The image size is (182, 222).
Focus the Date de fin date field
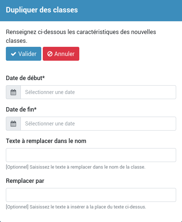point(98,124)
